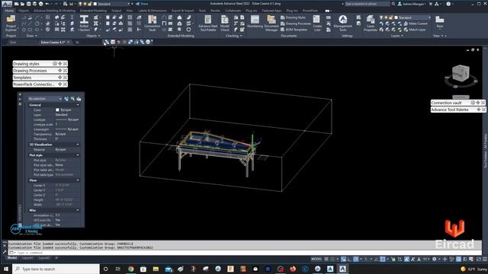
Task: Open the Labels & Dimensions ribbon tab
Action: coord(152,11)
